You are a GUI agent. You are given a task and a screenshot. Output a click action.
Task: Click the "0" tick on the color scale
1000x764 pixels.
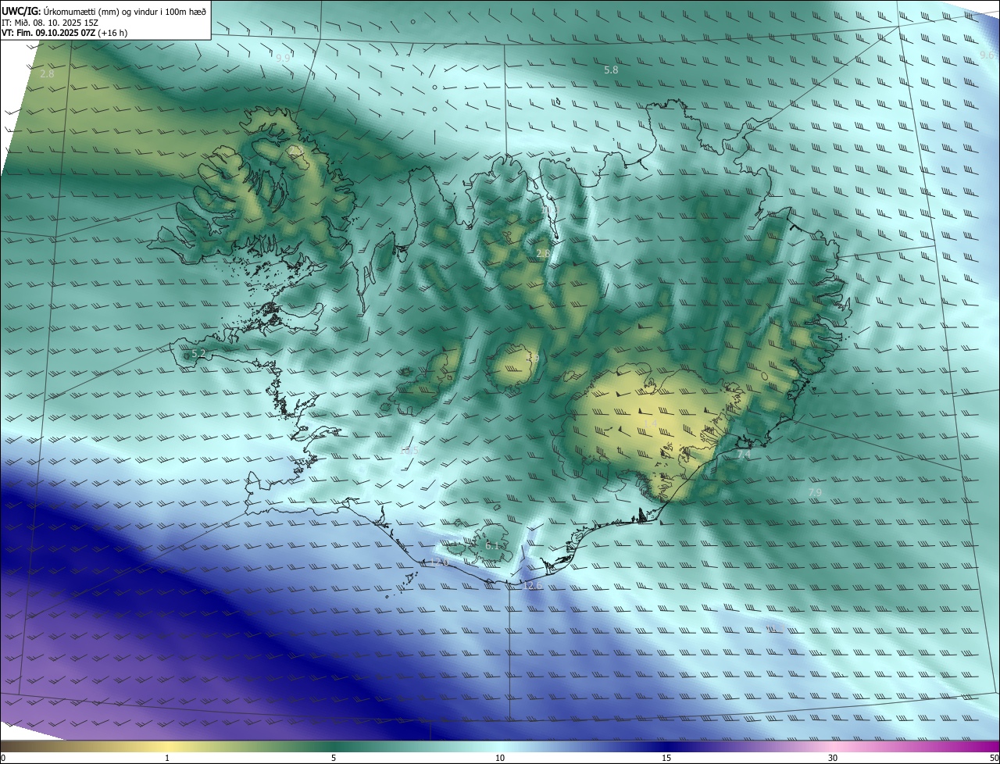click(3, 758)
